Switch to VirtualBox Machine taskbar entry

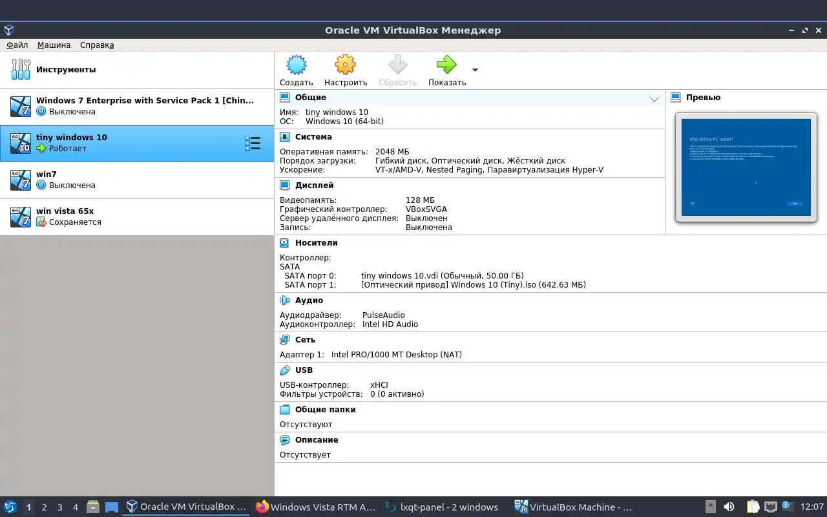574,507
